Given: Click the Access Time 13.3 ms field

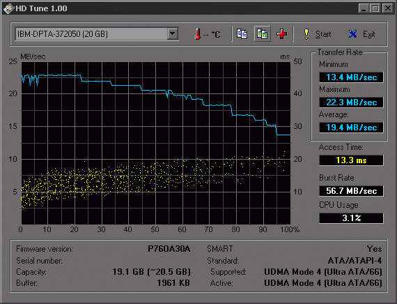Looking at the screenshot, I should point(351,160).
